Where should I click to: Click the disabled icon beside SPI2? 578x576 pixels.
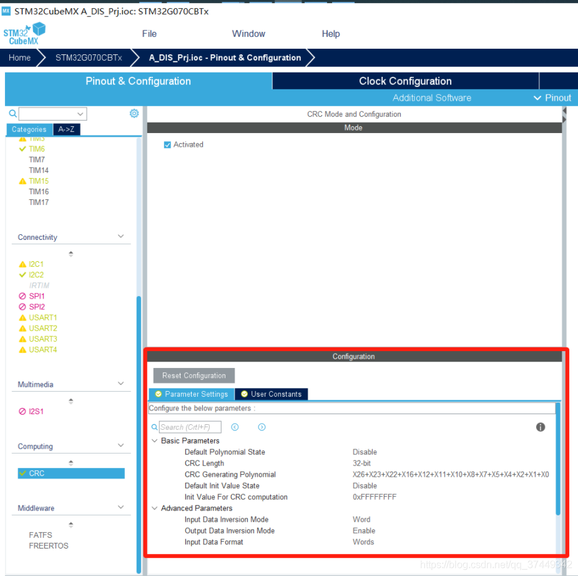(x=22, y=307)
